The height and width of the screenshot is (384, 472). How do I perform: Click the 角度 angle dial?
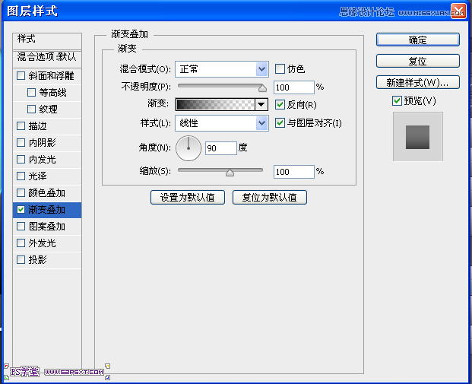click(x=188, y=148)
